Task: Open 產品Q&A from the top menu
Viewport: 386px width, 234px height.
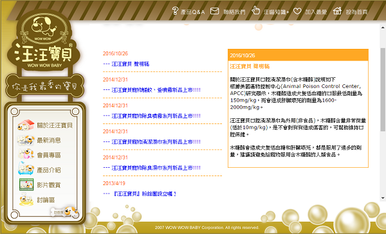Action: (x=192, y=12)
